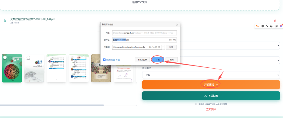Click 立即清除 link
Screen dimensions: 283x118
(211, 109)
